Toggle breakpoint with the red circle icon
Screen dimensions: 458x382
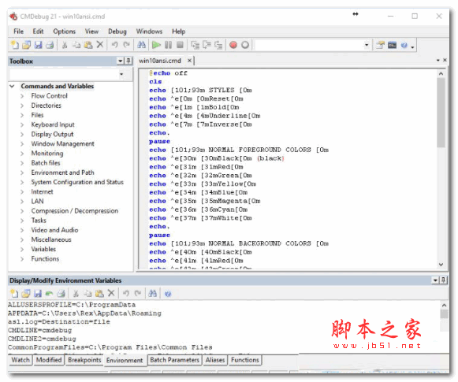coord(233,45)
